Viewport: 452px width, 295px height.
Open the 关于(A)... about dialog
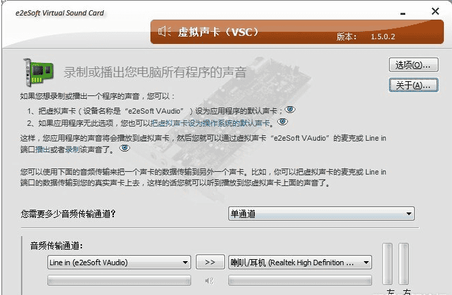coord(413,85)
